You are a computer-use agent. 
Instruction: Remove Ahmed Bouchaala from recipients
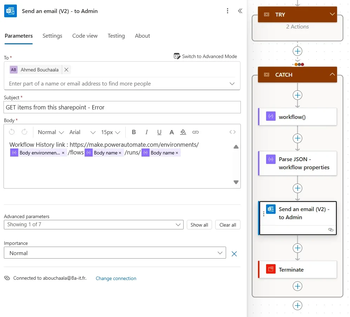coord(66,70)
